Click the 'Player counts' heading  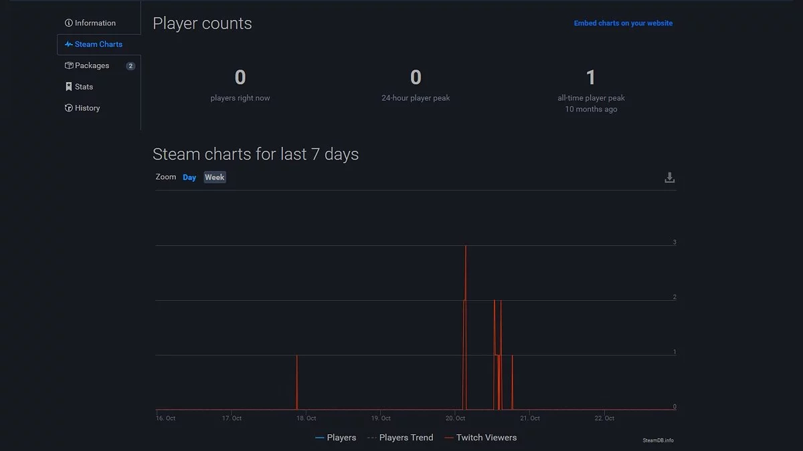pos(202,23)
